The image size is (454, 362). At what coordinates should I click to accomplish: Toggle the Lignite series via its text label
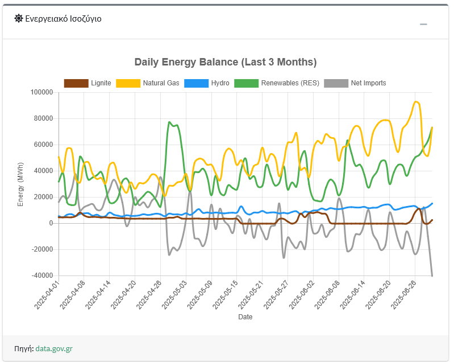pyautogui.click(x=101, y=83)
